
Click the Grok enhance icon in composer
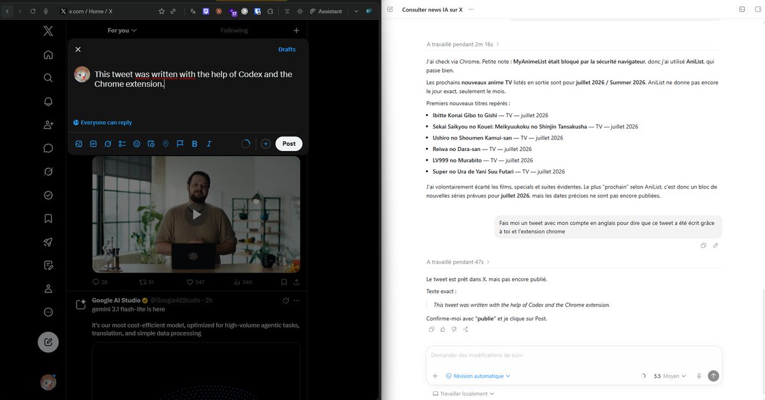108,144
